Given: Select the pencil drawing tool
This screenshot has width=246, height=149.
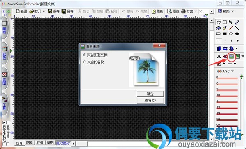Looking at the screenshot, I should [230, 28].
